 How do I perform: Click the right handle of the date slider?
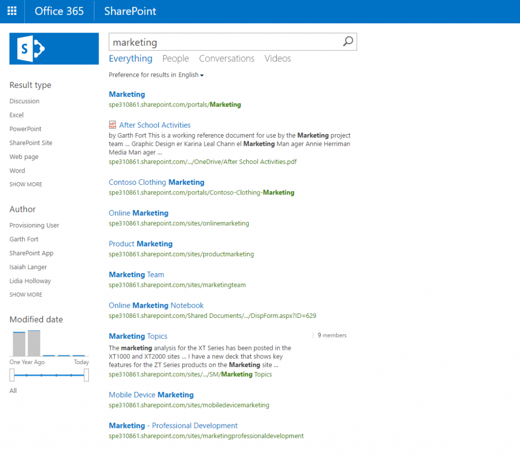pyautogui.click(x=86, y=375)
